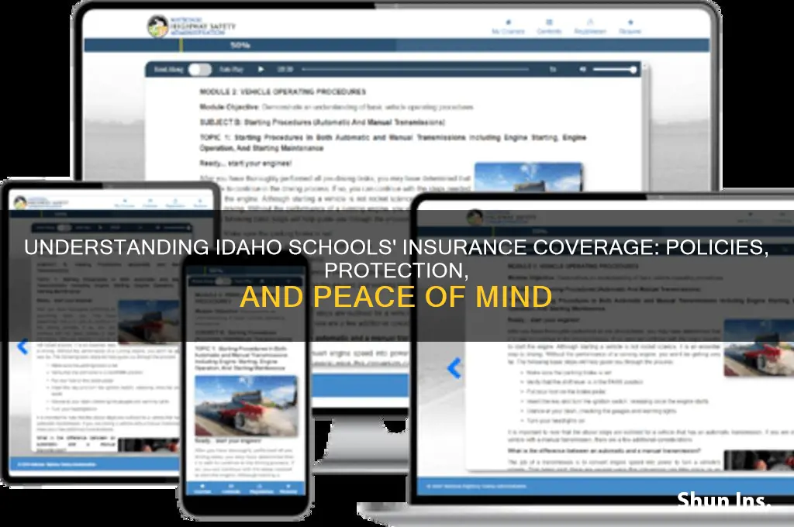Open the race car image on the laptop
Image resolution: width=794 pixels, height=527 pixels.
(x=758, y=347)
